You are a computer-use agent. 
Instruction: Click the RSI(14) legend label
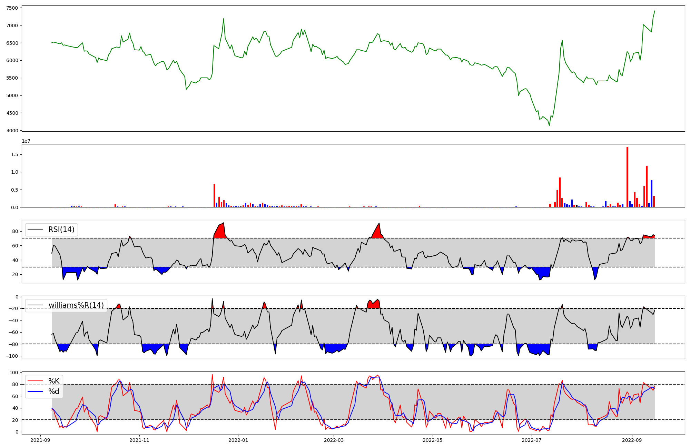point(61,230)
